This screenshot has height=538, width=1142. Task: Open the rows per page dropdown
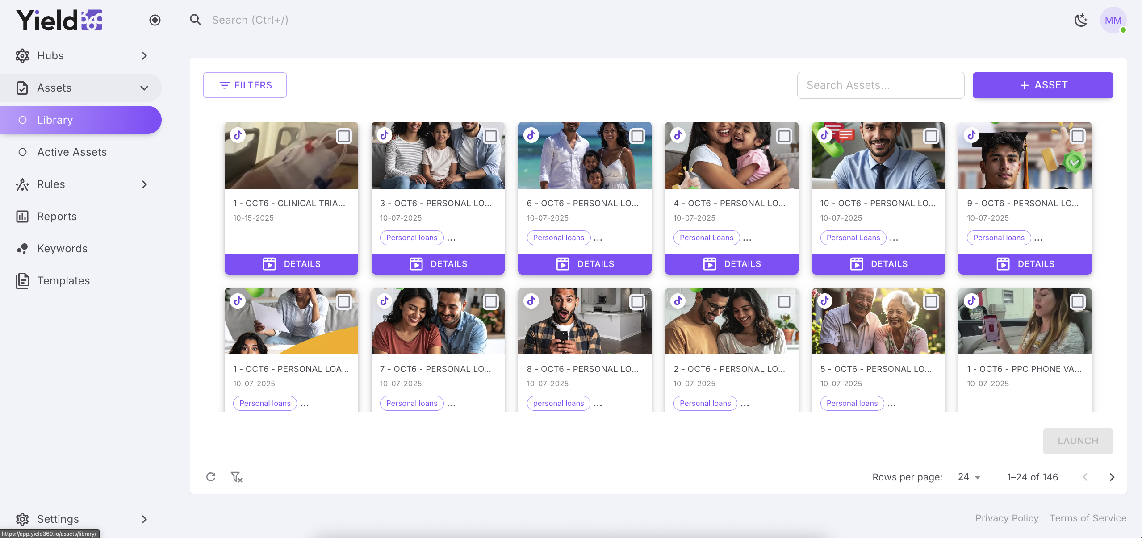969,477
